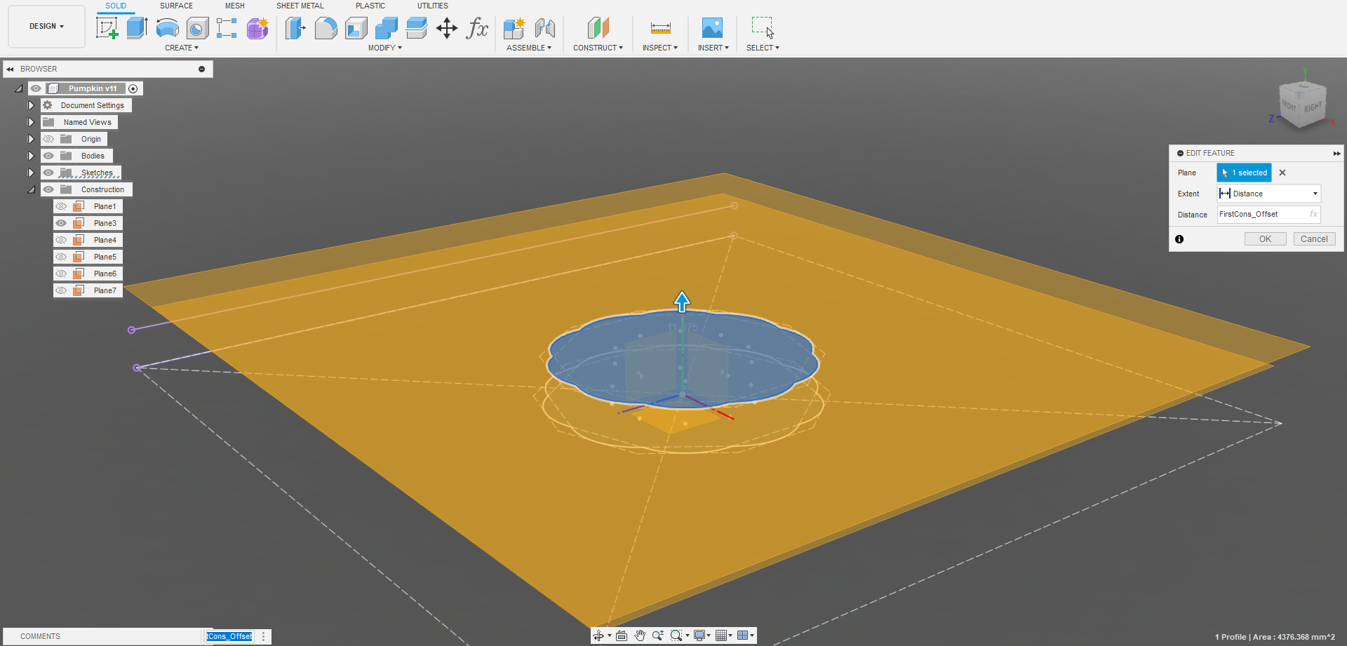Collapse the Browser panel with arrows
This screenshot has height=646, width=1347.
click(10, 69)
